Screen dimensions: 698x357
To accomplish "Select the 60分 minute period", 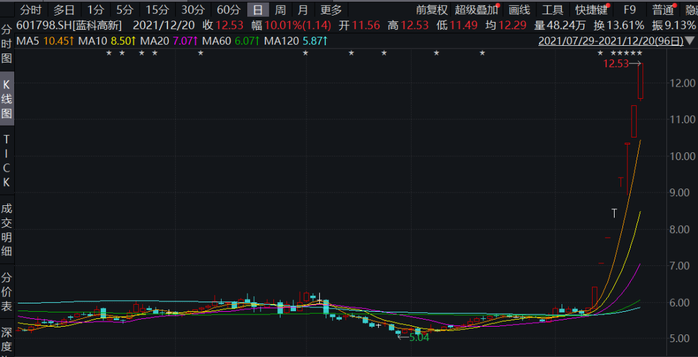I will tap(228, 10).
